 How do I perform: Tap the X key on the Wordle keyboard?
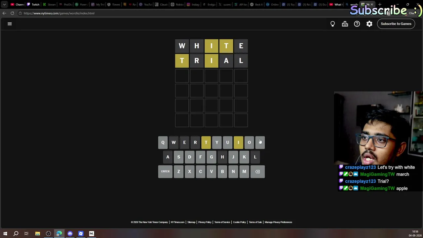tap(190, 172)
